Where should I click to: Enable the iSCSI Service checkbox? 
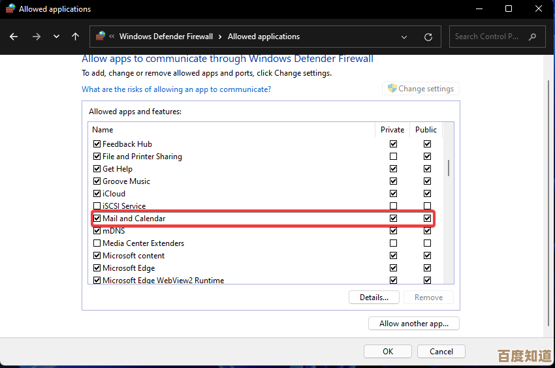tap(97, 206)
